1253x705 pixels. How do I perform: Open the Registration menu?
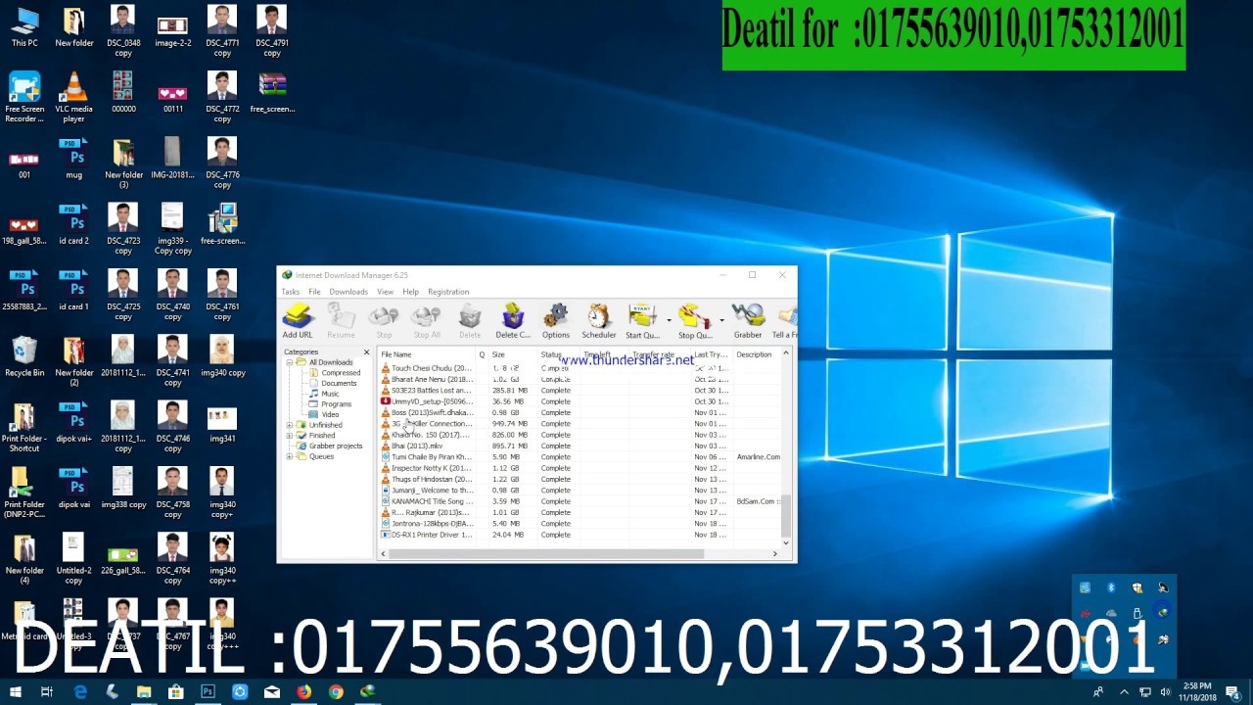(x=448, y=292)
